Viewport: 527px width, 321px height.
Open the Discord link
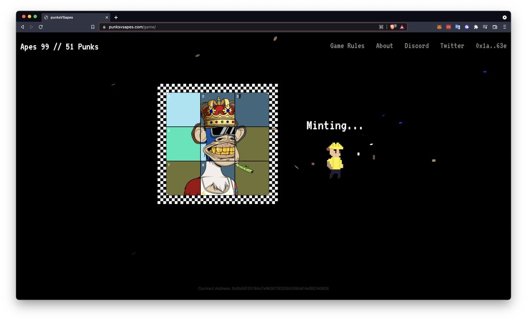pyautogui.click(x=417, y=46)
